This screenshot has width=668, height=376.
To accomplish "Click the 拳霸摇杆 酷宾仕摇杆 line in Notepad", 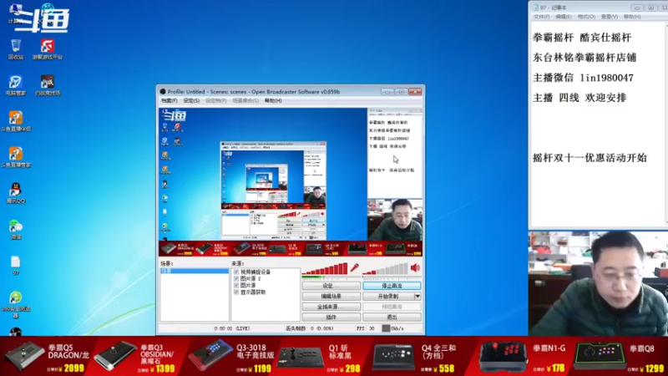I will coord(581,38).
